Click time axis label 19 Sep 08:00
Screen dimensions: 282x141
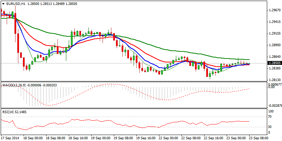click(x=124, y=138)
